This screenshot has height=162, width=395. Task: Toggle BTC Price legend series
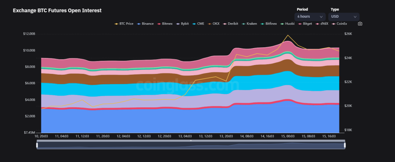coord(124,23)
